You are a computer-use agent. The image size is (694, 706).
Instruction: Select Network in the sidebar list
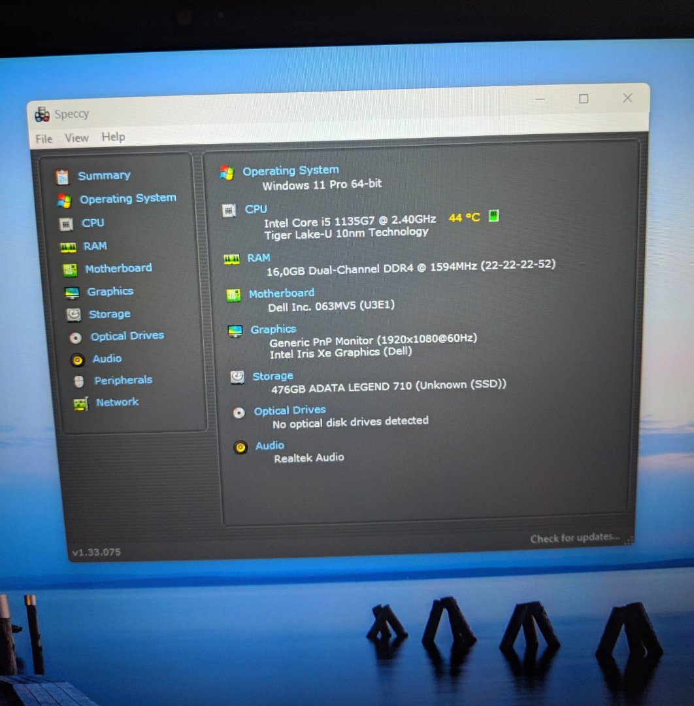click(117, 401)
